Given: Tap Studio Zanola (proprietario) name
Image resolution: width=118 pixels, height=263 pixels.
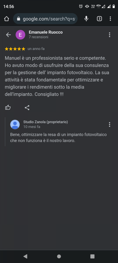Looking at the screenshot, I should pyautogui.click(x=46, y=122).
